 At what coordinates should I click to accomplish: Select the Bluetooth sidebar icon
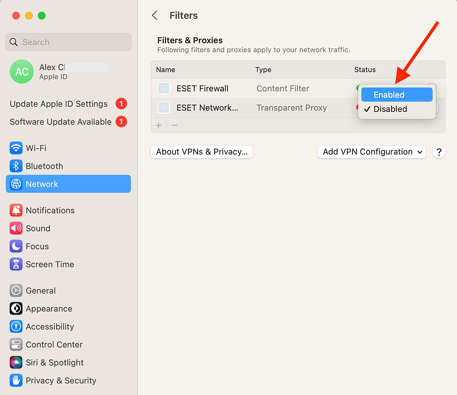[x=16, y=166]
